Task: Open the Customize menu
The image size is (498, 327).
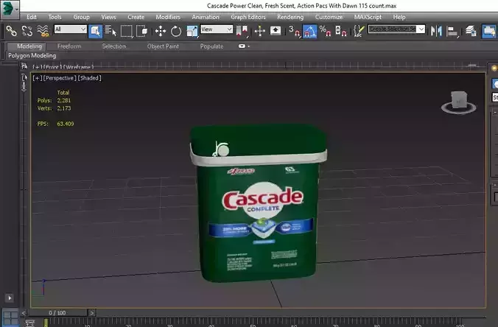Action: 329,17
